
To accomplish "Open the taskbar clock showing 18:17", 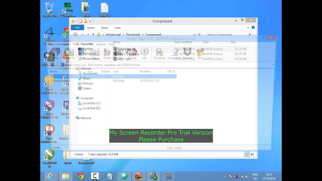I will coord(269,176).
